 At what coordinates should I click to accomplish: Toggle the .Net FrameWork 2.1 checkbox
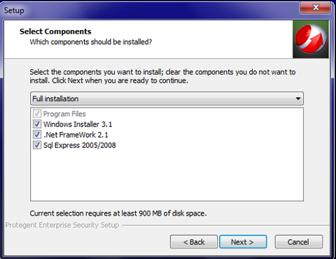click(x=37, y=135)
